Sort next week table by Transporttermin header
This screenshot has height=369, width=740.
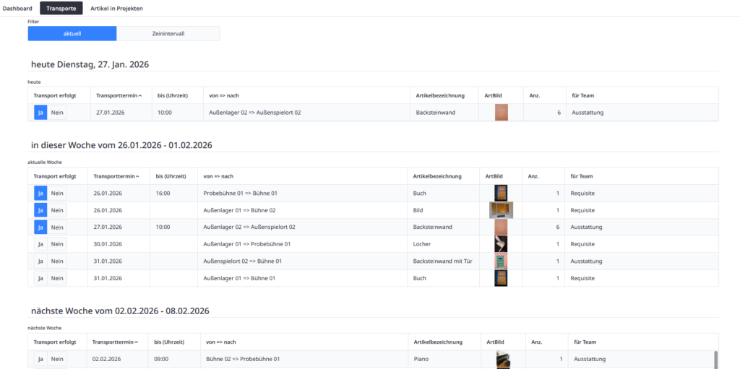[x=116, y=342]
